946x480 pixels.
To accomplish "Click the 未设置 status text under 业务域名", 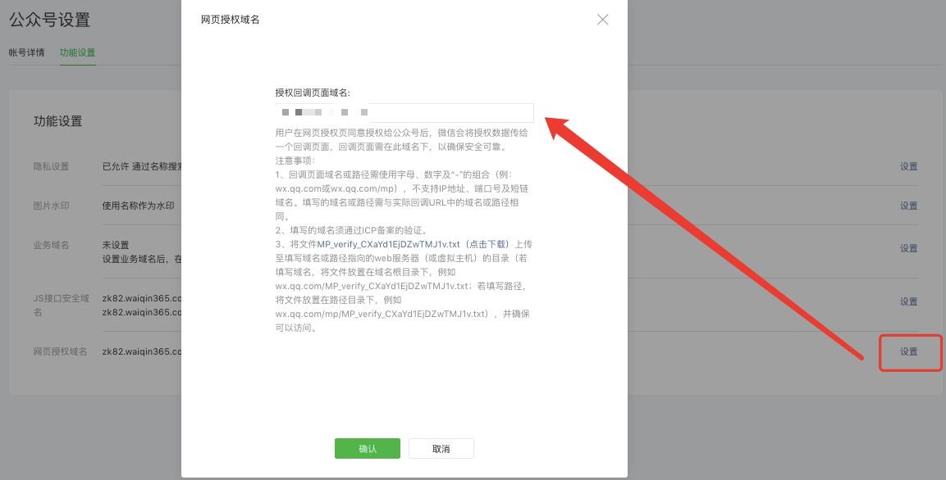I will pyautogui.click(x=115, y=245).
